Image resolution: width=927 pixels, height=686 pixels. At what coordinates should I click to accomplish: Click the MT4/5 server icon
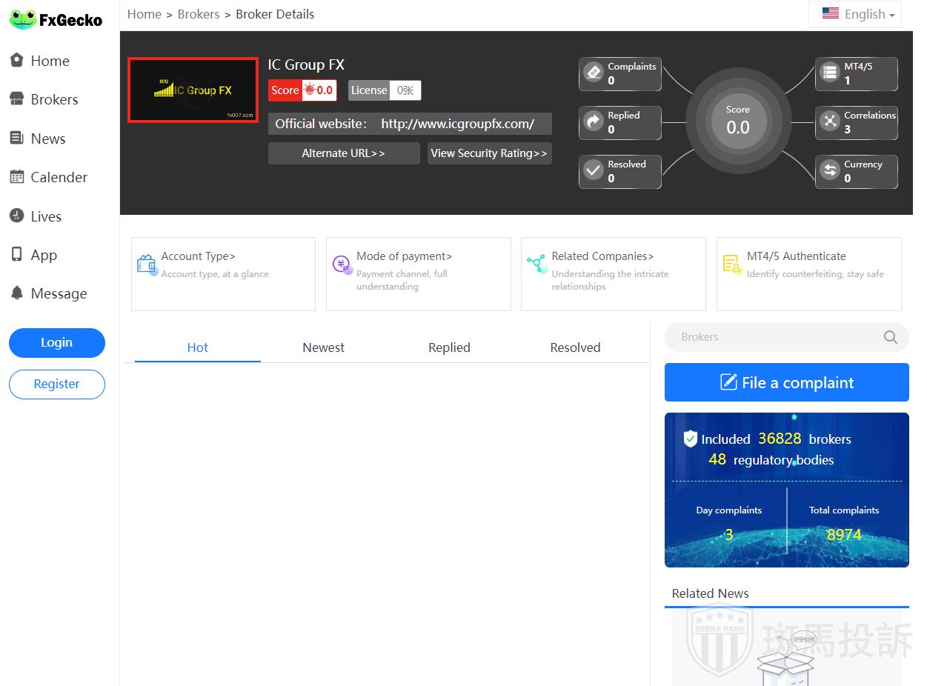tap(830, 73)
